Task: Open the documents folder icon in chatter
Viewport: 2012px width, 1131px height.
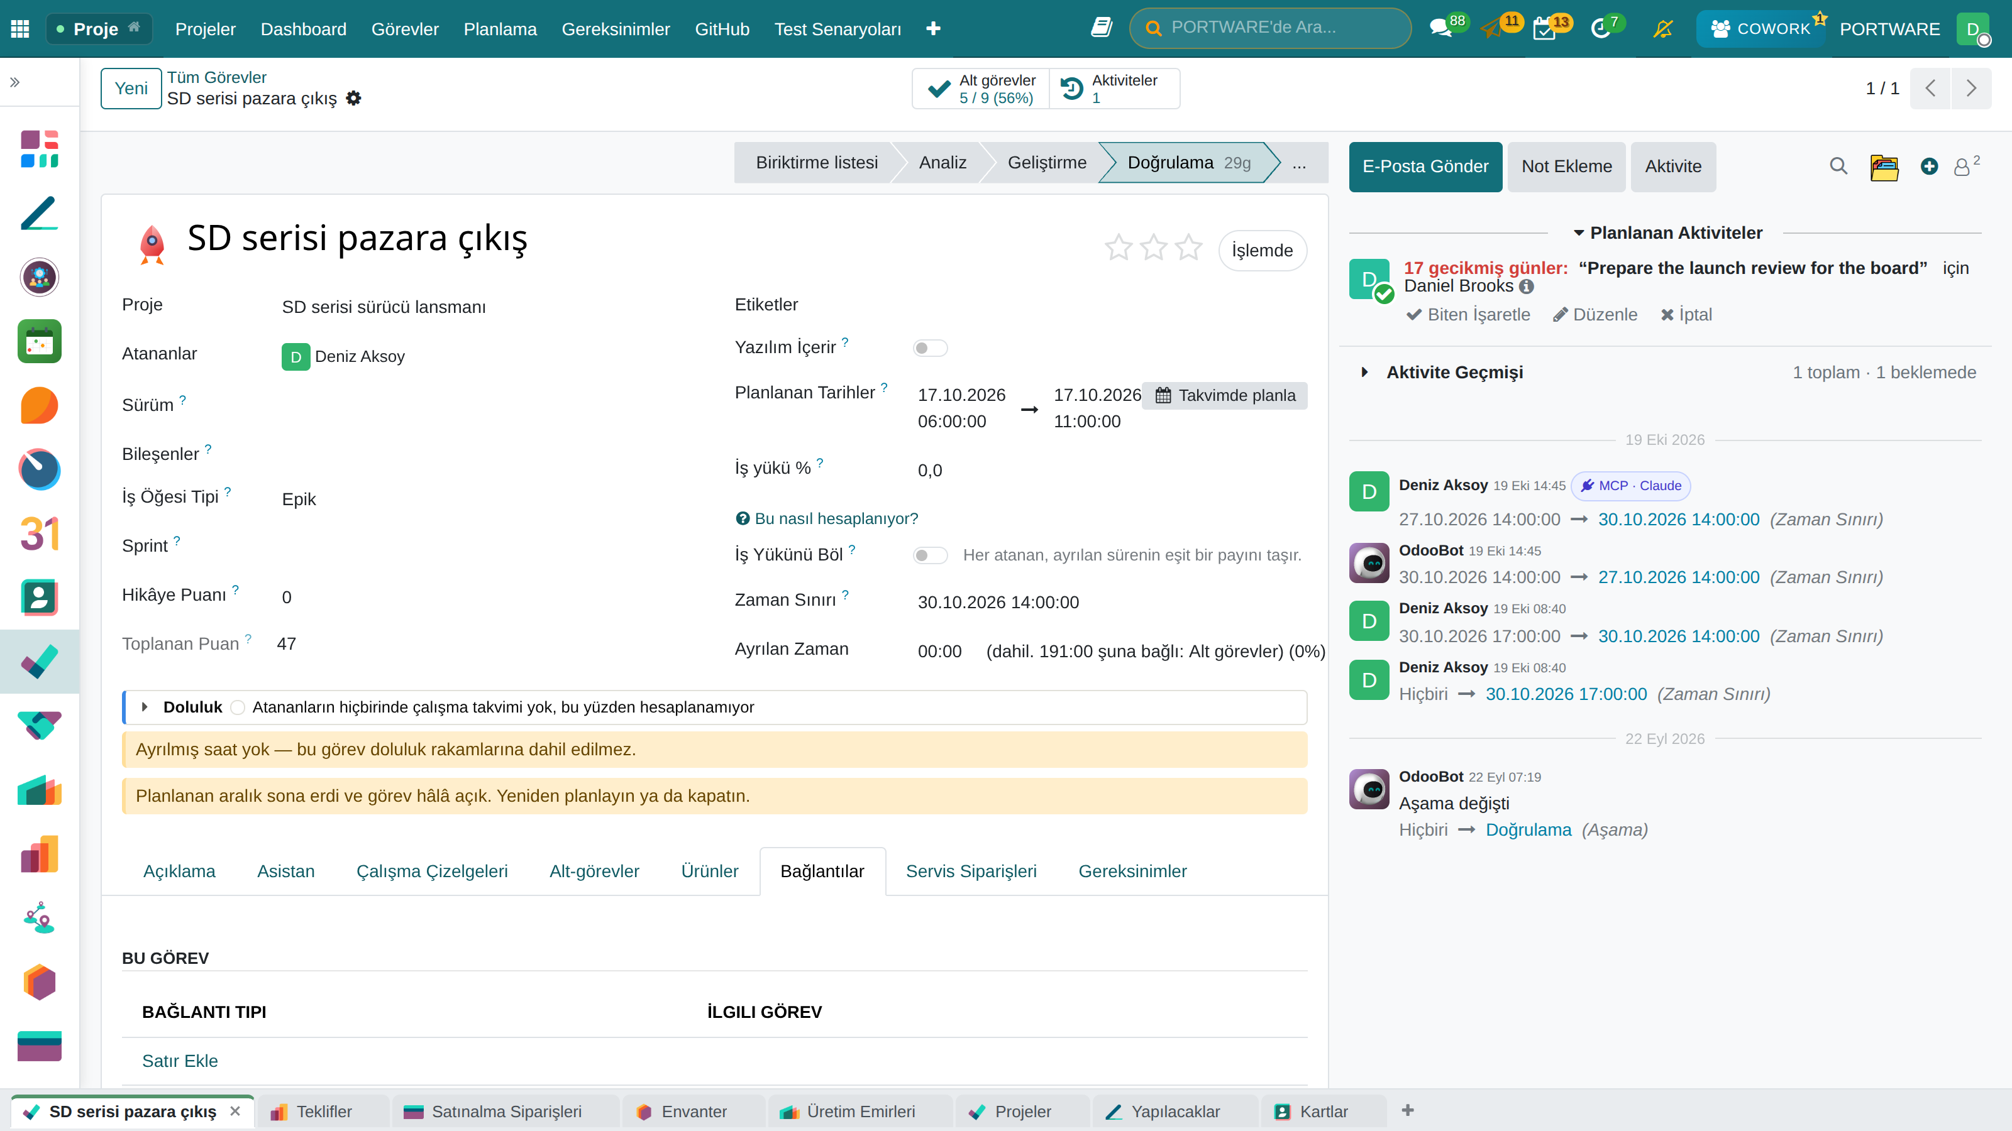Action: pos(1884,167)
